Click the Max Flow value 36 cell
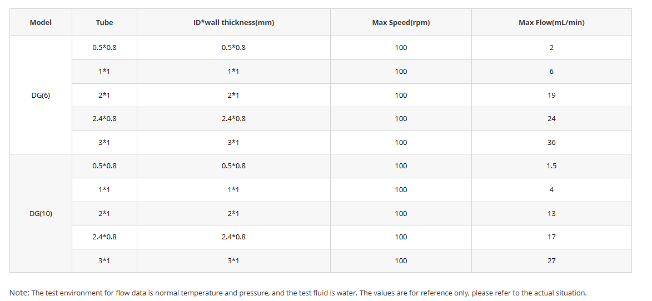Screen dimensions: 652x301 click(x=551, y=143)
